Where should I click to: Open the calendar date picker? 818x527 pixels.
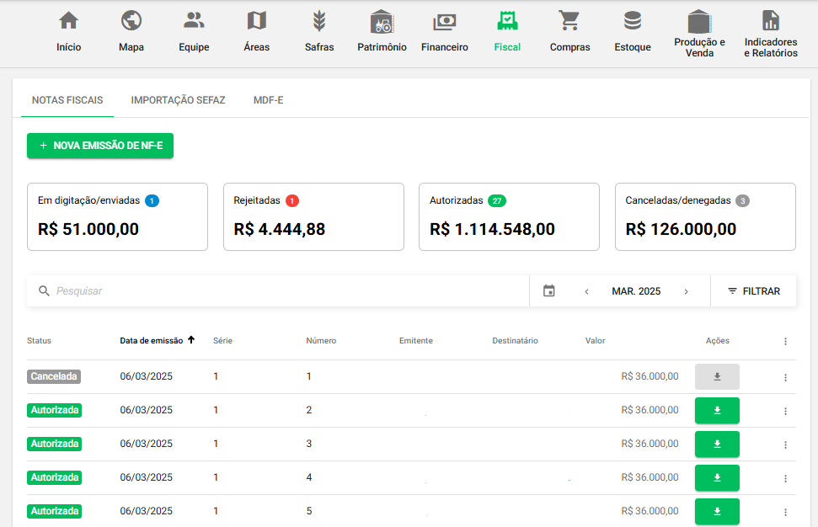[549, 291]
